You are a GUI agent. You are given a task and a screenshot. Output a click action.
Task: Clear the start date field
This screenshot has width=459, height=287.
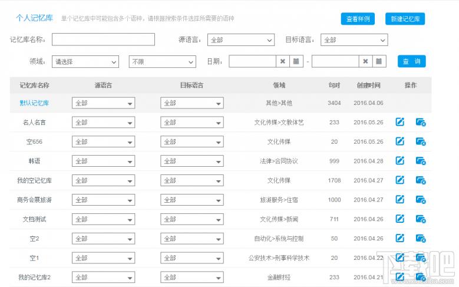coord(282,61)
